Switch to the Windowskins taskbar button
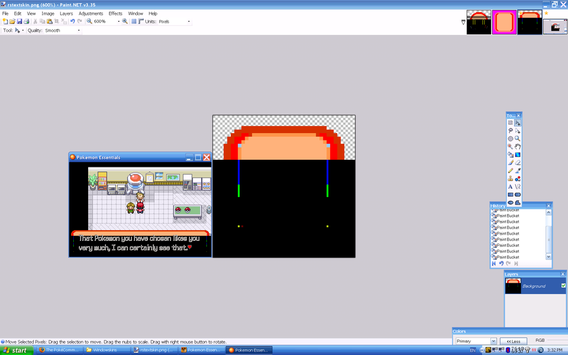 click(x=106, y=350)
